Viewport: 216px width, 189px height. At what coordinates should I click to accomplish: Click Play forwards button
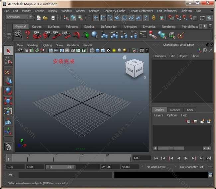click(x=186, y=159)
